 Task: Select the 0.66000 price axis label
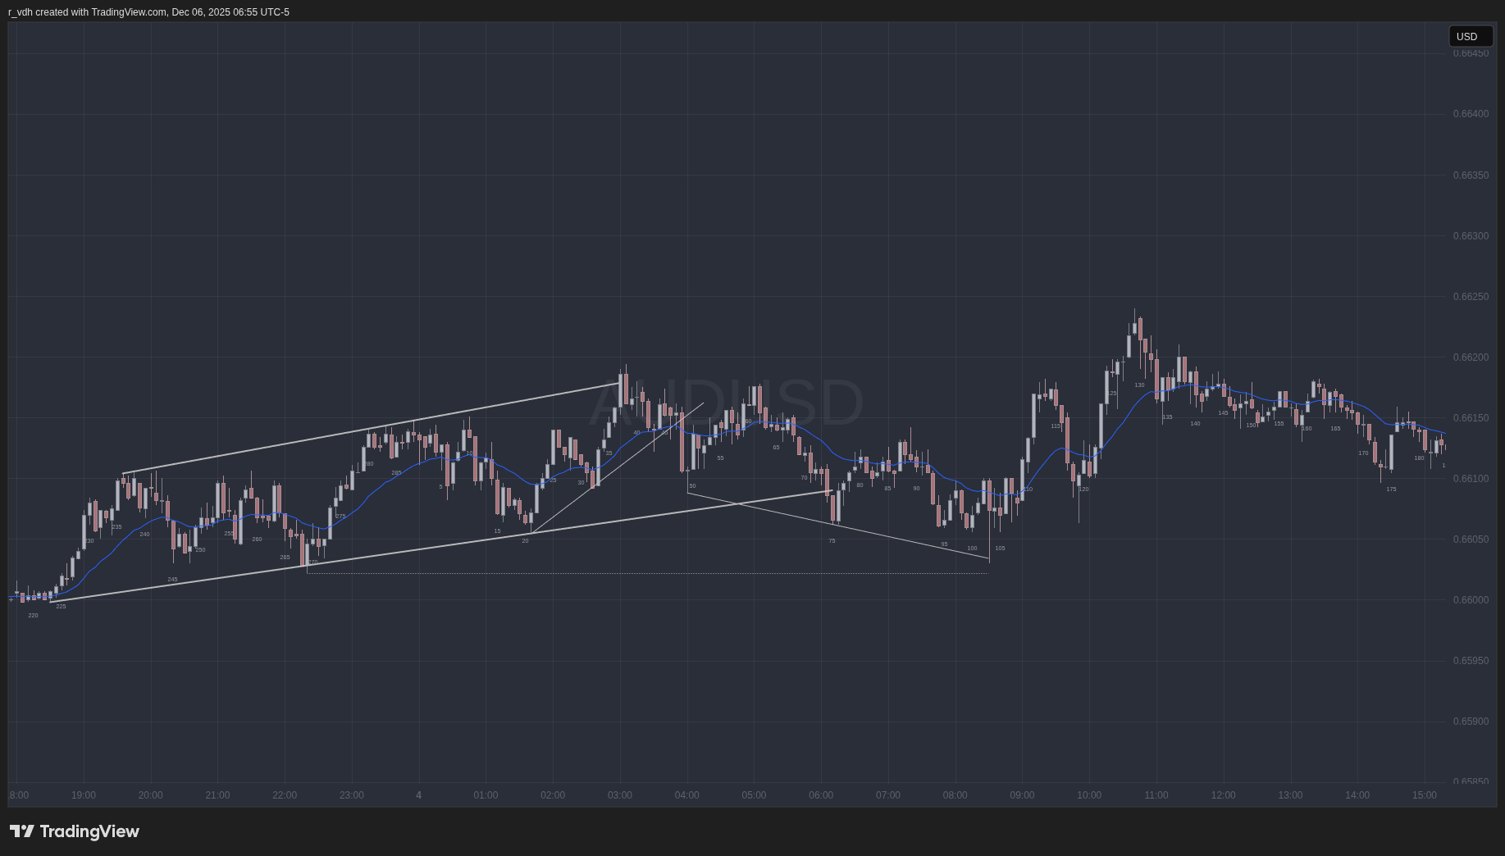[x=1470, y=600]
